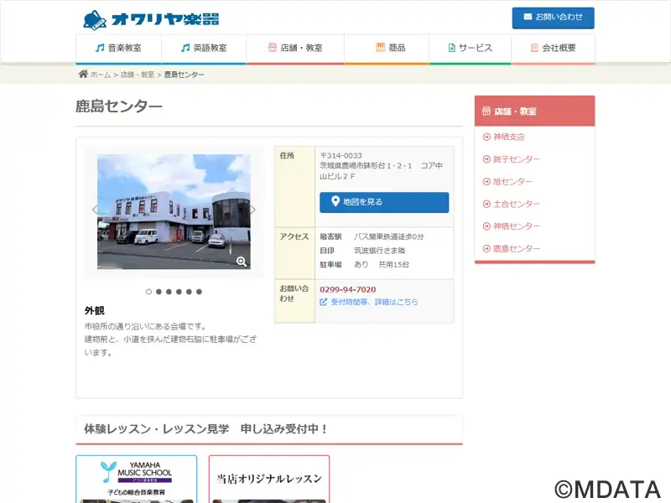The height and width of the screenshot is (503, 671).
Task: Select the third carousel dot
Action: [x=169, y=292]
